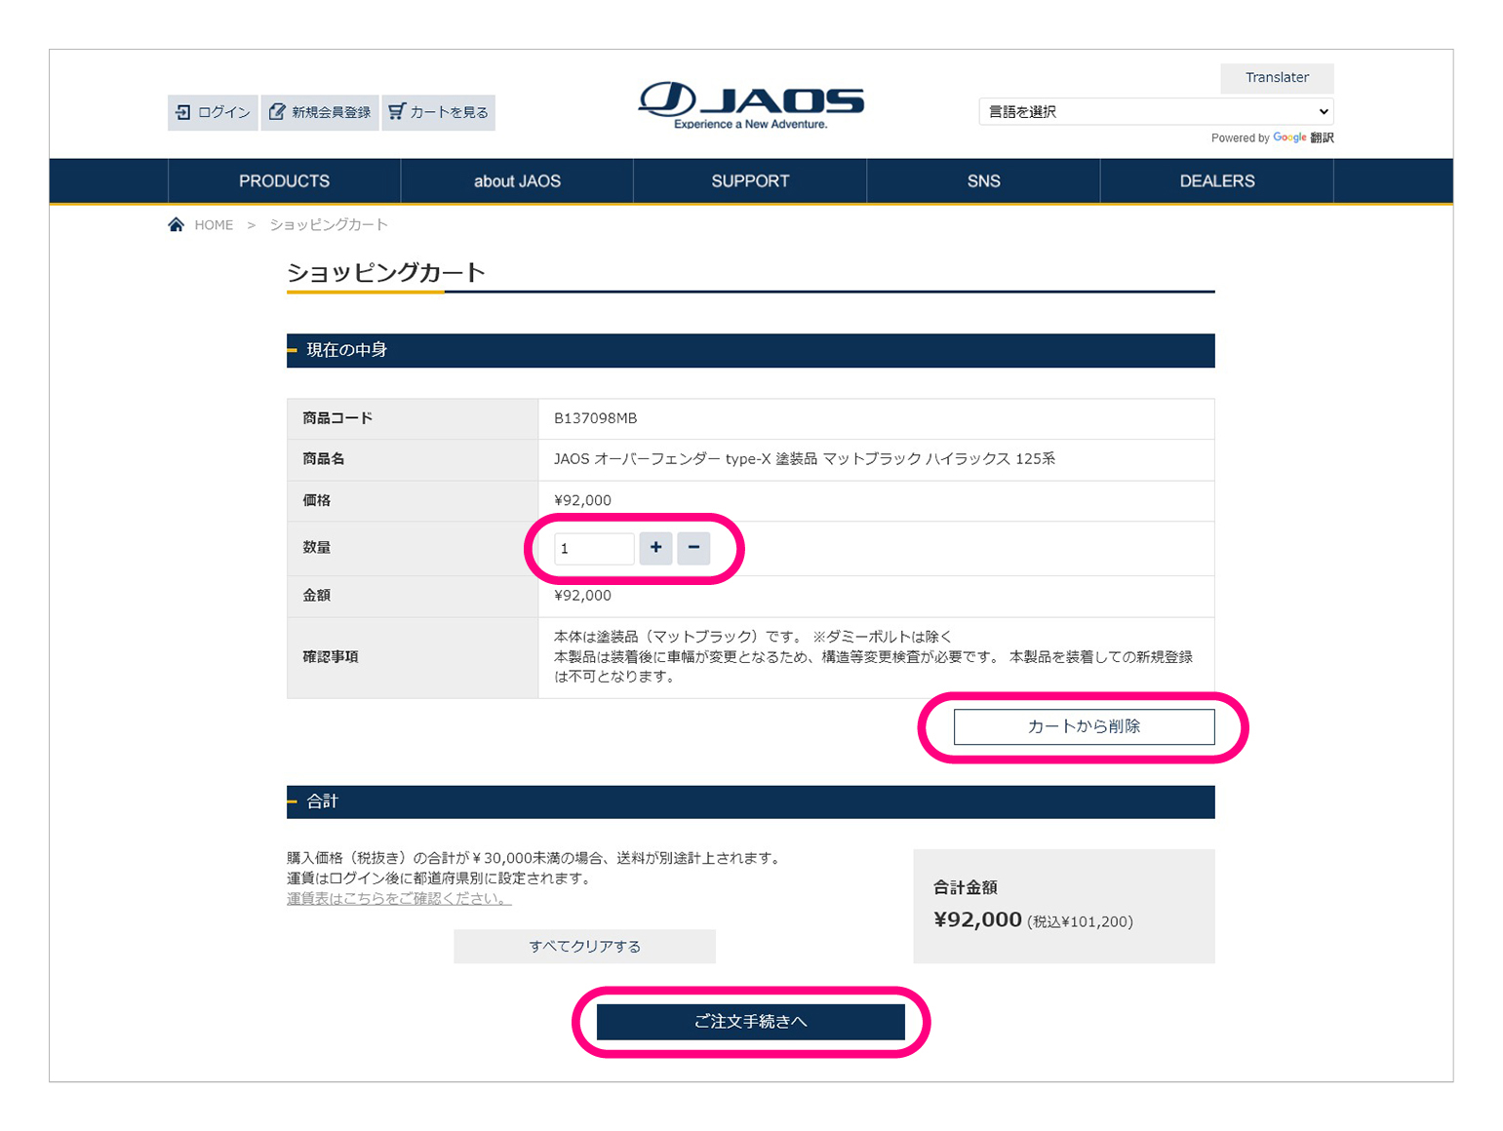Click the Translater button
The width and height of the screenshot is (1503, 1131).
click(1277, 78)
